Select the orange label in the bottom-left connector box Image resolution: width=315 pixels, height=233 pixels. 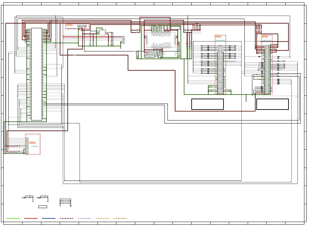(32, 143)
